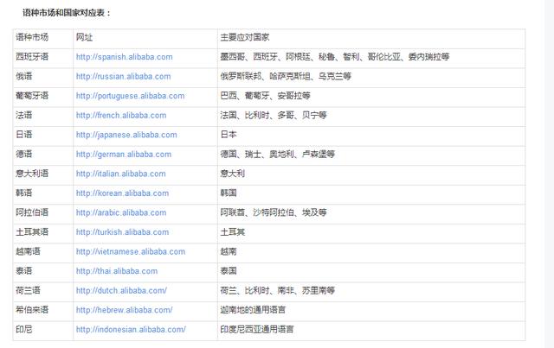The width and height of the screenshot is (554, 348).
Task: Open the japanese.alibaba.com link
Action: pyautogui.click(x=126, y=135)
